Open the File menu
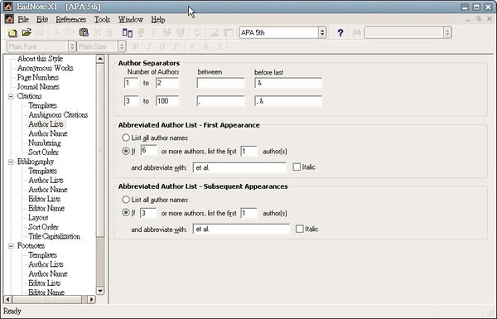 (23, 20)
